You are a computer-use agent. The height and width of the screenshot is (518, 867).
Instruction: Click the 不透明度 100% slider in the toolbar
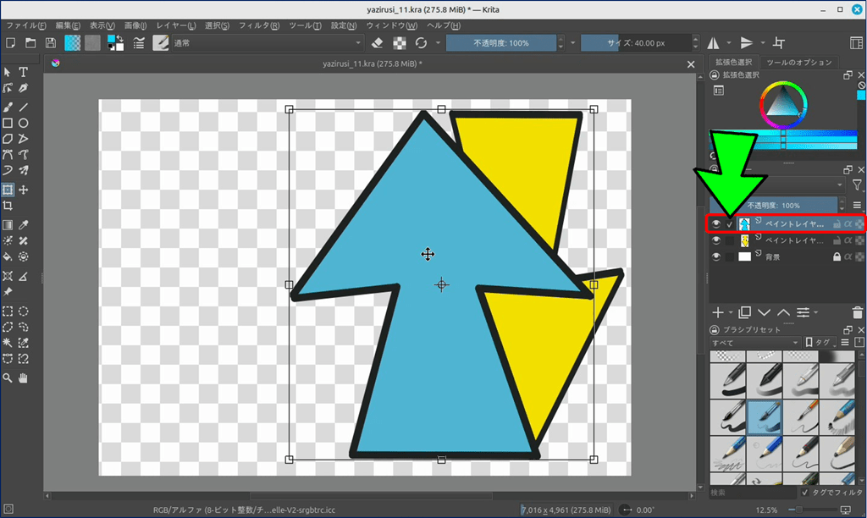coord(501,43)
